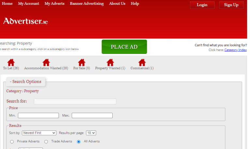Open the Results per page dropdown
The width and height of the screenshot is (250, 149).
coord(91,133)
